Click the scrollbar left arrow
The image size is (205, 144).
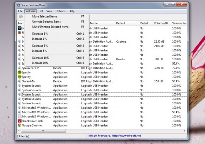pos(19,131)
